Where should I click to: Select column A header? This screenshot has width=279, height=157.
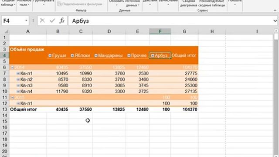click(x=28, y=31)
